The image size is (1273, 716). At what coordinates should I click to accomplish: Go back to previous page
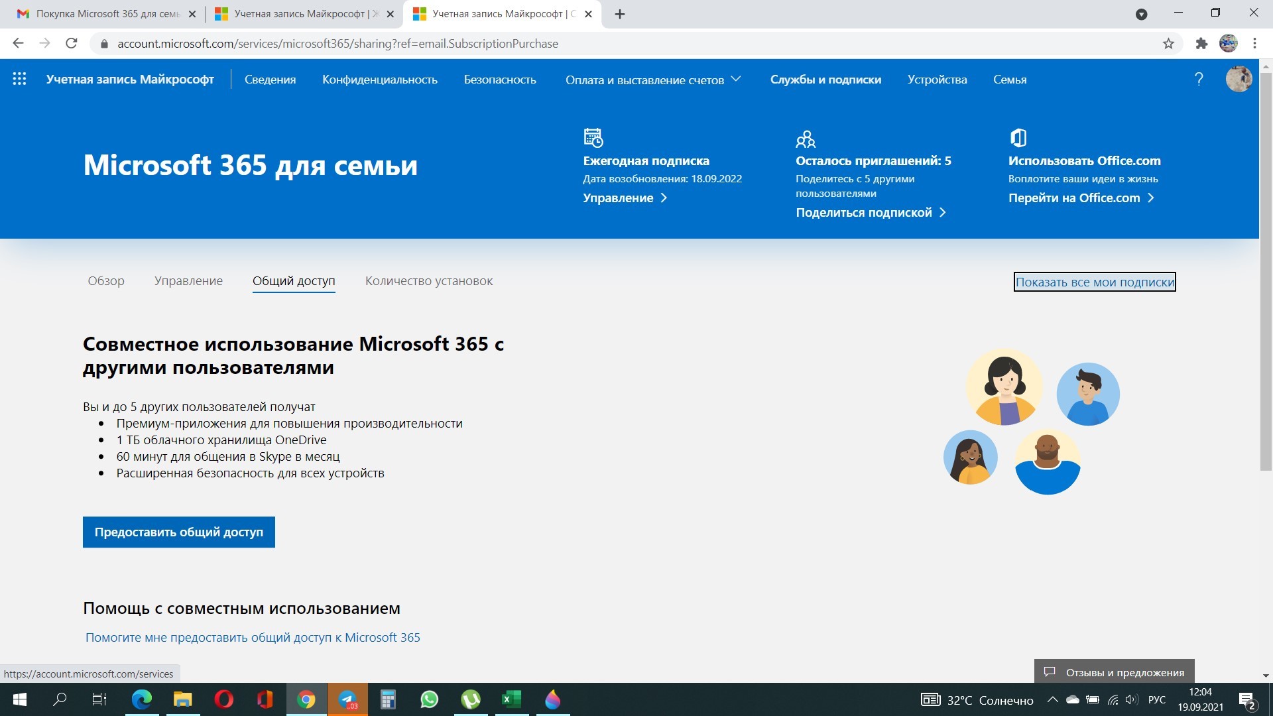coord(19,44)
